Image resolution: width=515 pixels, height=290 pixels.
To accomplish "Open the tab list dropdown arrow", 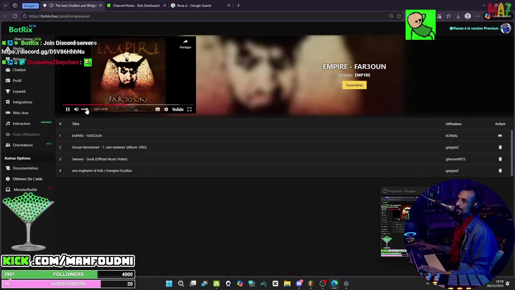I will [5, 6].
